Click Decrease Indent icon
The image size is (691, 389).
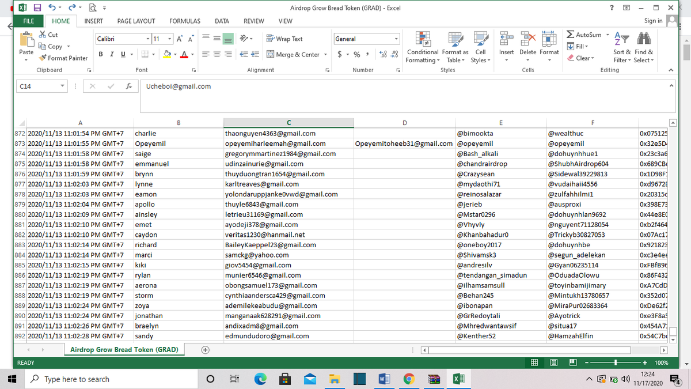point(243,54)
